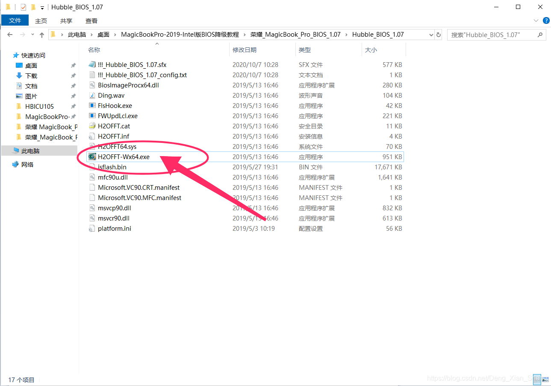The width and height of the screenshot is (551, 386).
Task: Open 文档 in the quick access list
Action: [31, 86]
